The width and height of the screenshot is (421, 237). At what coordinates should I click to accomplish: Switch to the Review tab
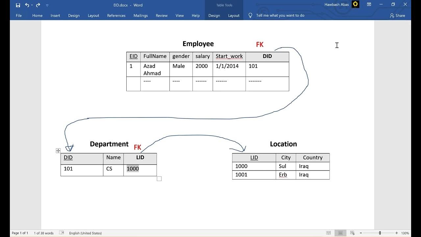(161, 15)
